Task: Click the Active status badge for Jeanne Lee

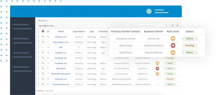Action: (x=190, y=38)
